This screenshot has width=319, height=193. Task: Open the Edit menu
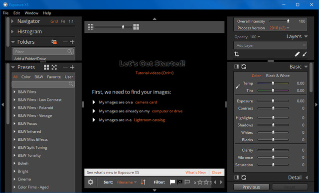pyautogui.click(x=16, y=13)
